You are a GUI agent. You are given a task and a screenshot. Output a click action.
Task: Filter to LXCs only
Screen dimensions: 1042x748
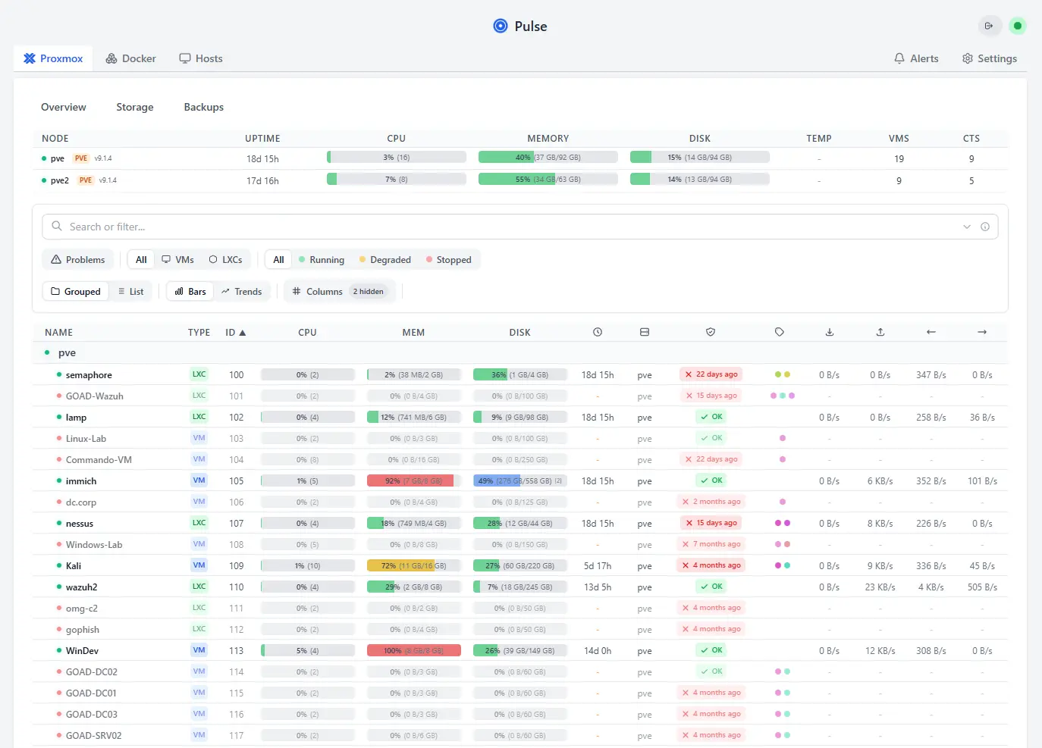click(x=225, y=260)
